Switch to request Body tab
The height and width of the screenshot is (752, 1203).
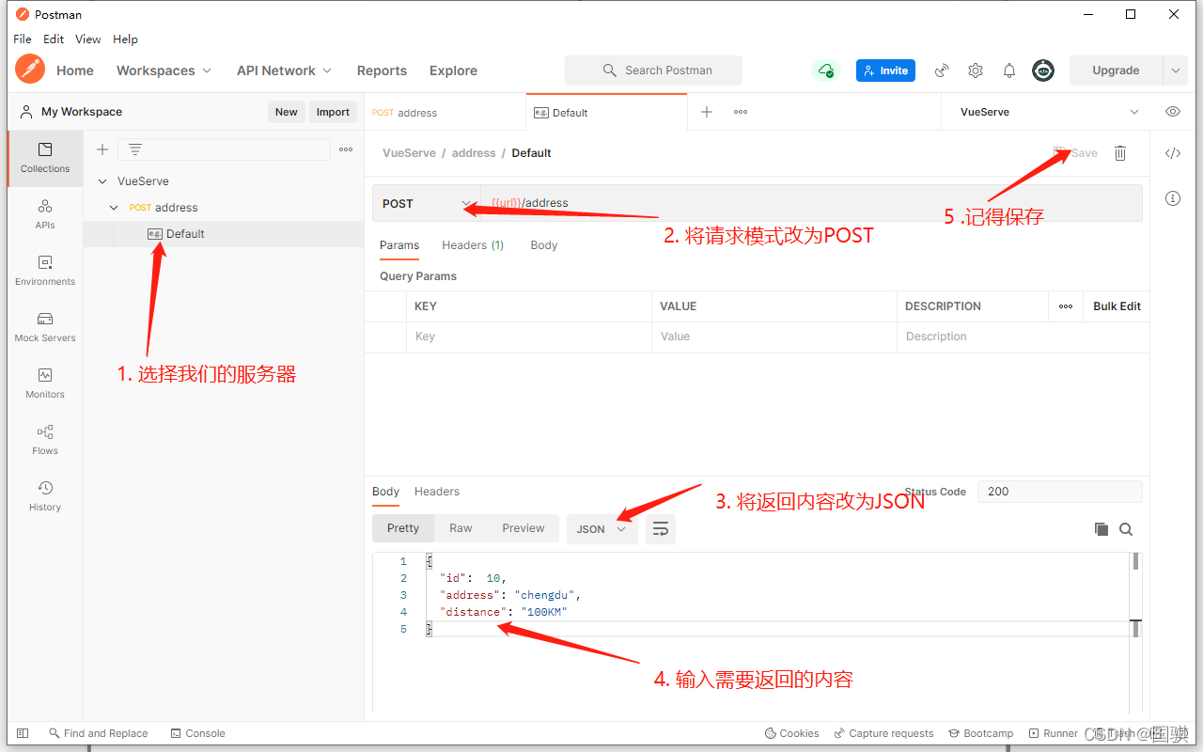click(543, 245)
